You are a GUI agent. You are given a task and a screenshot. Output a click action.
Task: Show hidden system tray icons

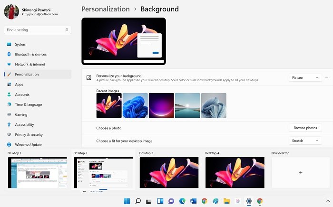(328, 201)
